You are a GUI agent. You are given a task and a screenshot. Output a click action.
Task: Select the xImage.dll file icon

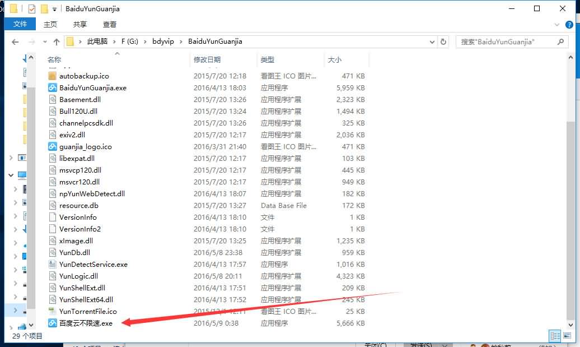pos(53,240)
